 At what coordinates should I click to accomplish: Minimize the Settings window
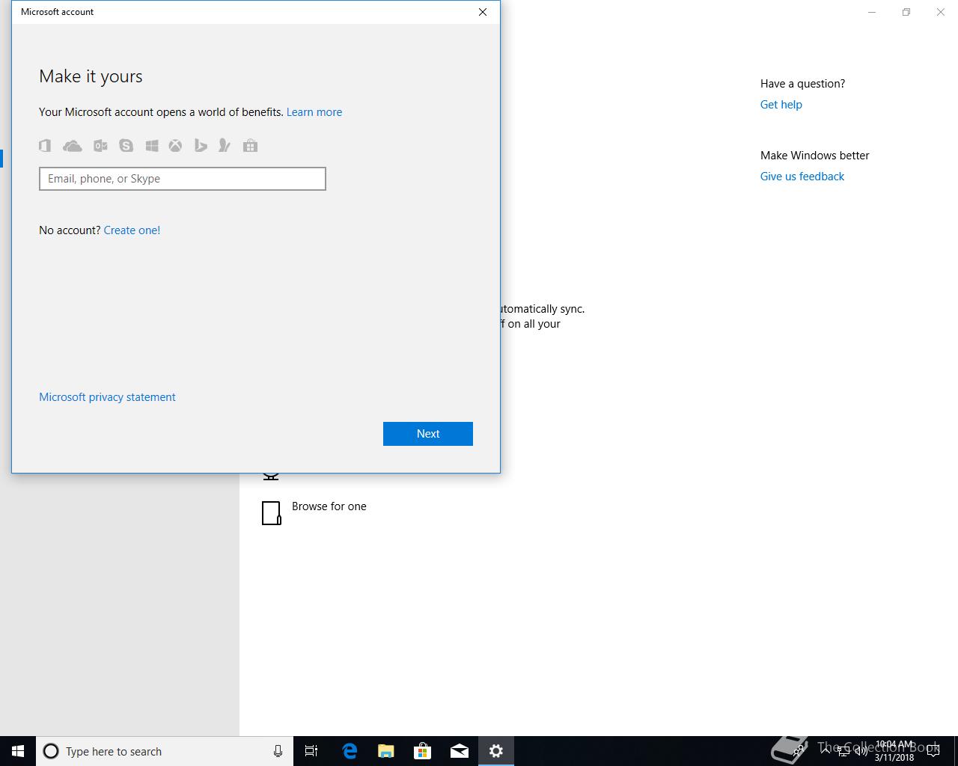click(x=872, y=12)
